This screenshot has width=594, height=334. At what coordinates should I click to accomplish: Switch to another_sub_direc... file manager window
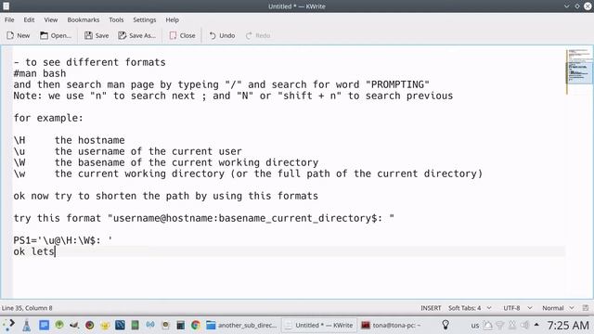pos(242,325)
